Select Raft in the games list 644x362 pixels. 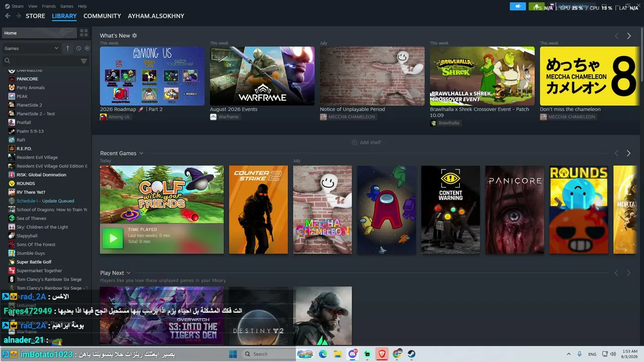(x=21, y=140)
